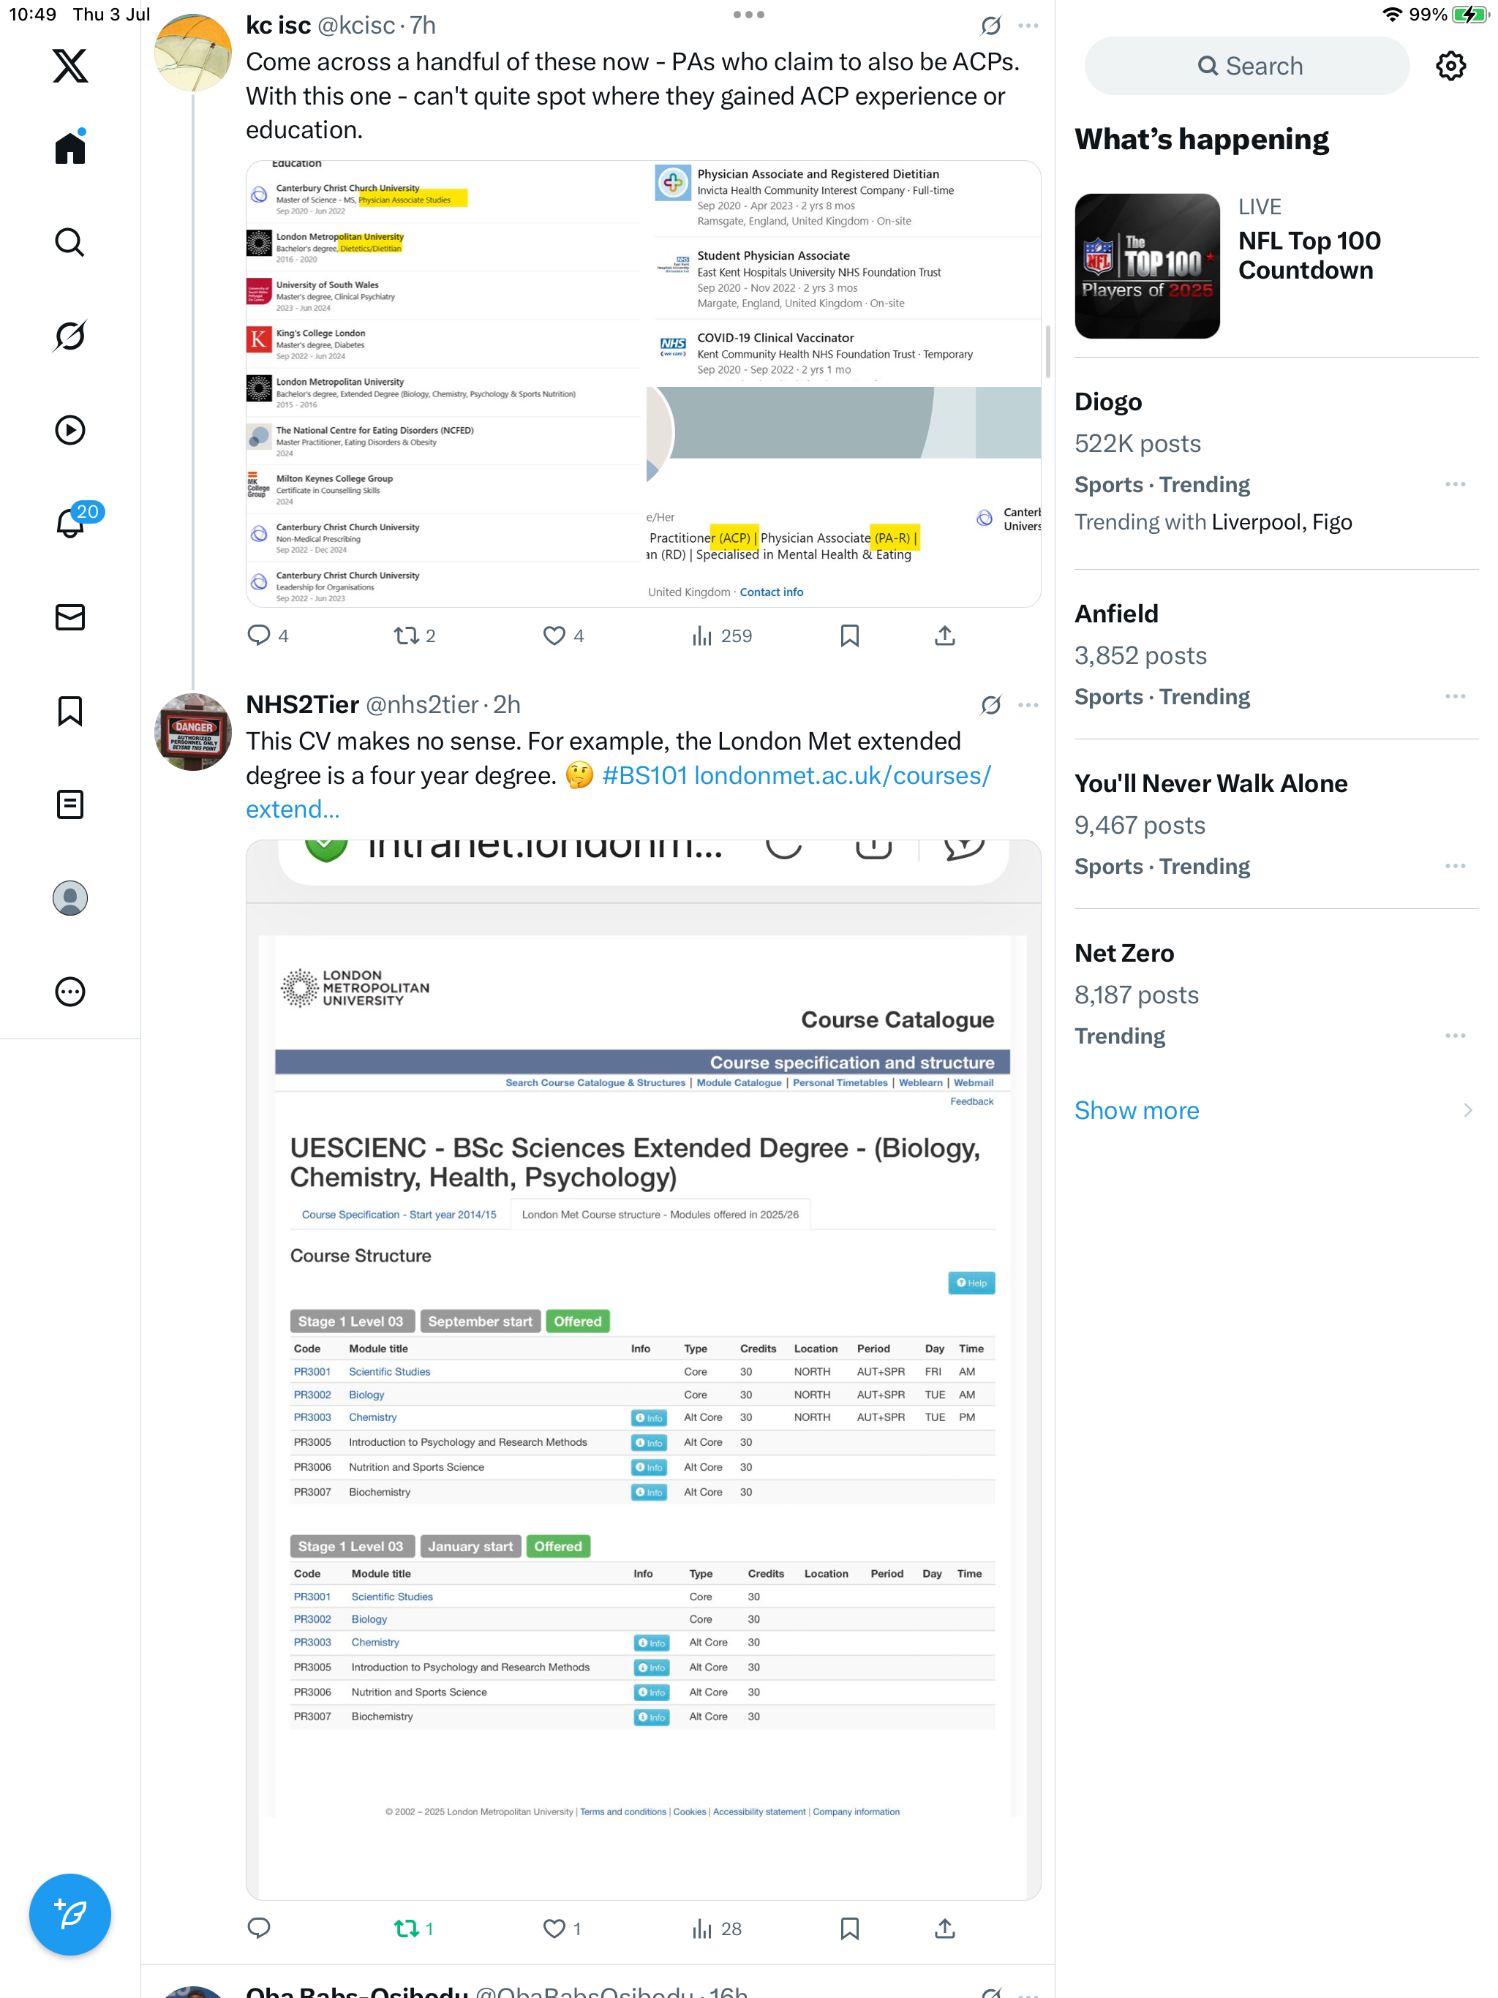Viewport: 1498px width, 1998px height.
Task: Open the Messages envelope icon
Action: pyautogui.click(x=69, y=617)
